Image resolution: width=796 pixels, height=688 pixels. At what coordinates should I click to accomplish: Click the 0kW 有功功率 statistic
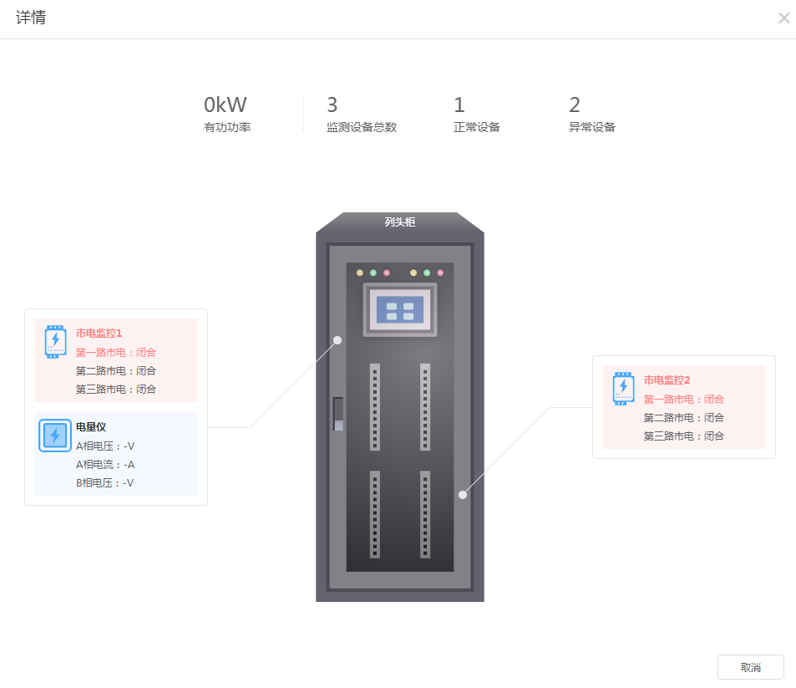[227, 115]
